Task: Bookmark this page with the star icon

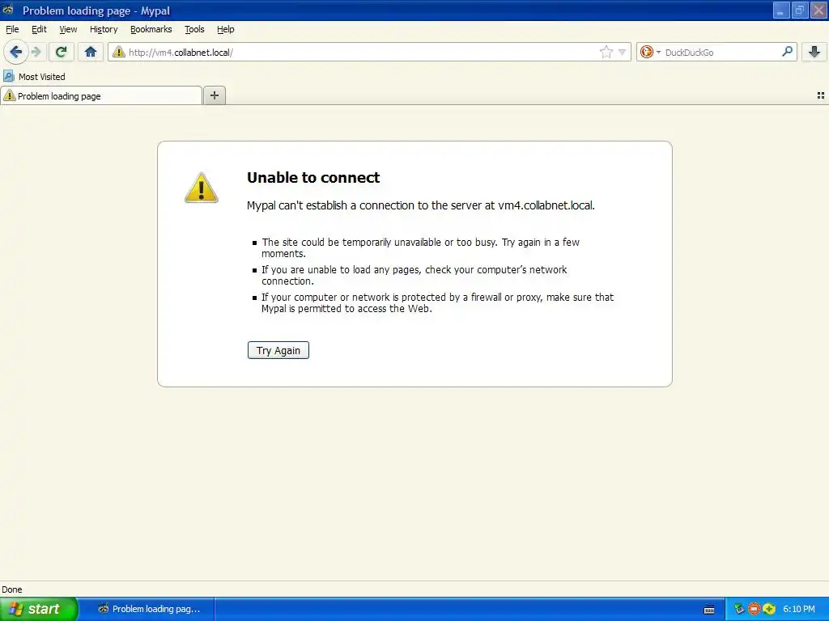Action: click(606, 52)
